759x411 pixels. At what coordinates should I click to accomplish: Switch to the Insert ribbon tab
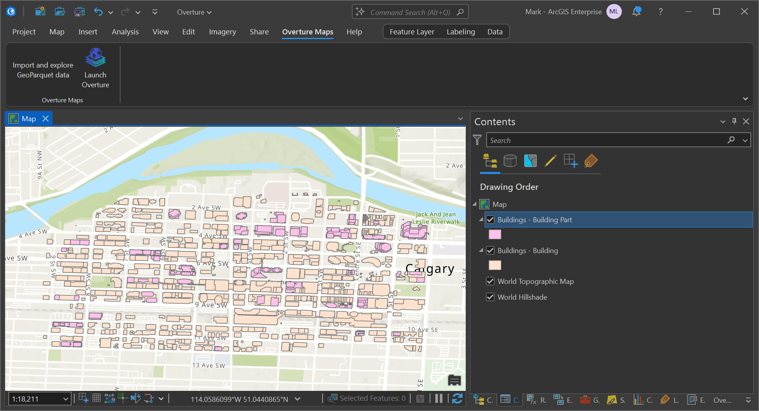88,32
